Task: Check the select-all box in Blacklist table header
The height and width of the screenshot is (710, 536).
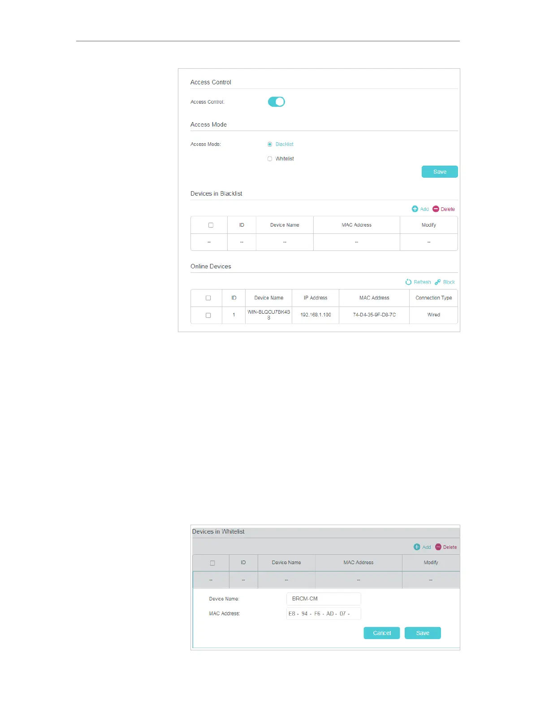Action: click(211, 225)
